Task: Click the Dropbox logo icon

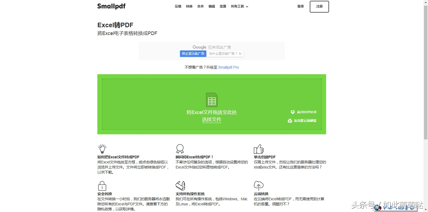Action: click(x=293, y=112)
